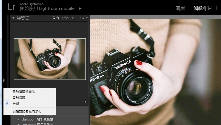Open zoom ratio up-down chooser
Screen dimensions: 221x125
click(x=87, y=18)
